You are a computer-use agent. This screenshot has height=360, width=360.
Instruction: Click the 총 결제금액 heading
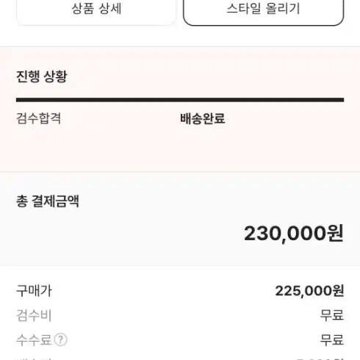[48, 201]
